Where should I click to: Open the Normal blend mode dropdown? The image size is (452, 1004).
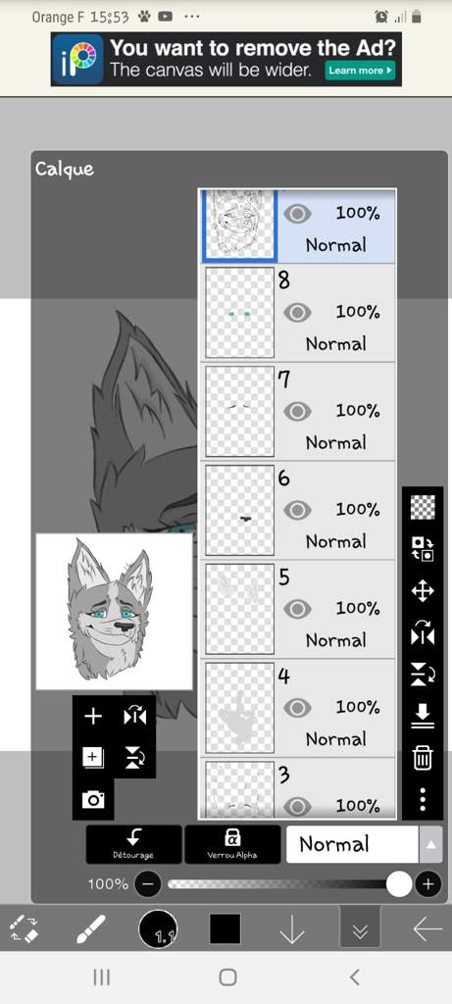352,844
